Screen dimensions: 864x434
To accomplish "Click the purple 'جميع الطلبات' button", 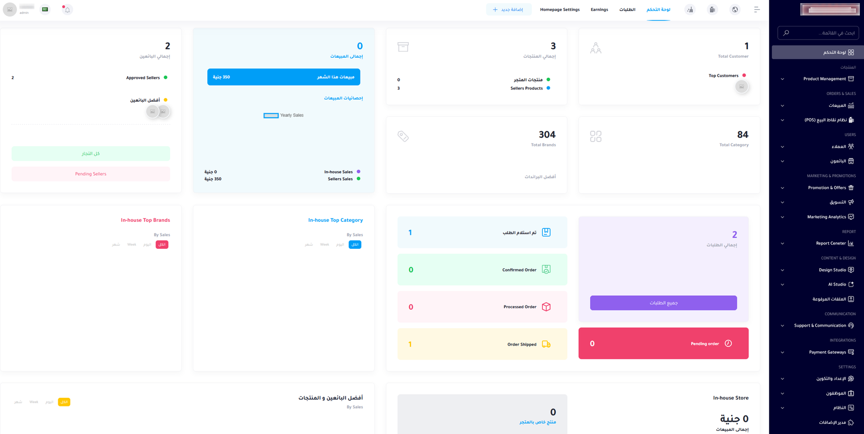I will click(663, 303).
